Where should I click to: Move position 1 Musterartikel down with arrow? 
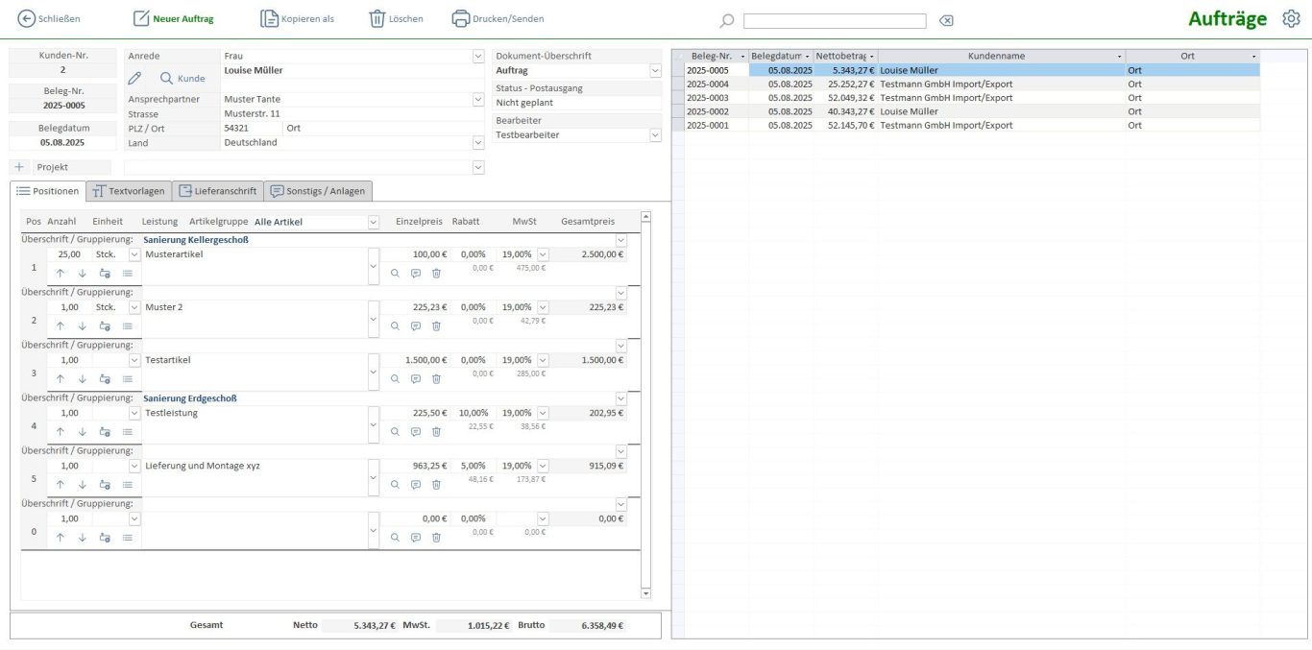(83, 274)
